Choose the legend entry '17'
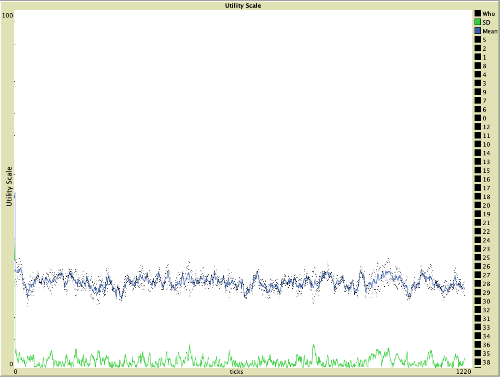This screenshot has height=377, width=500. pyautogui.click(x=482, y=188)
